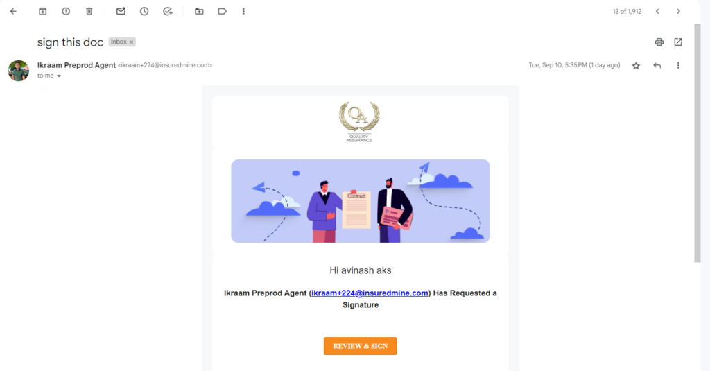Open the Move to folder icon

pos(199,11)
